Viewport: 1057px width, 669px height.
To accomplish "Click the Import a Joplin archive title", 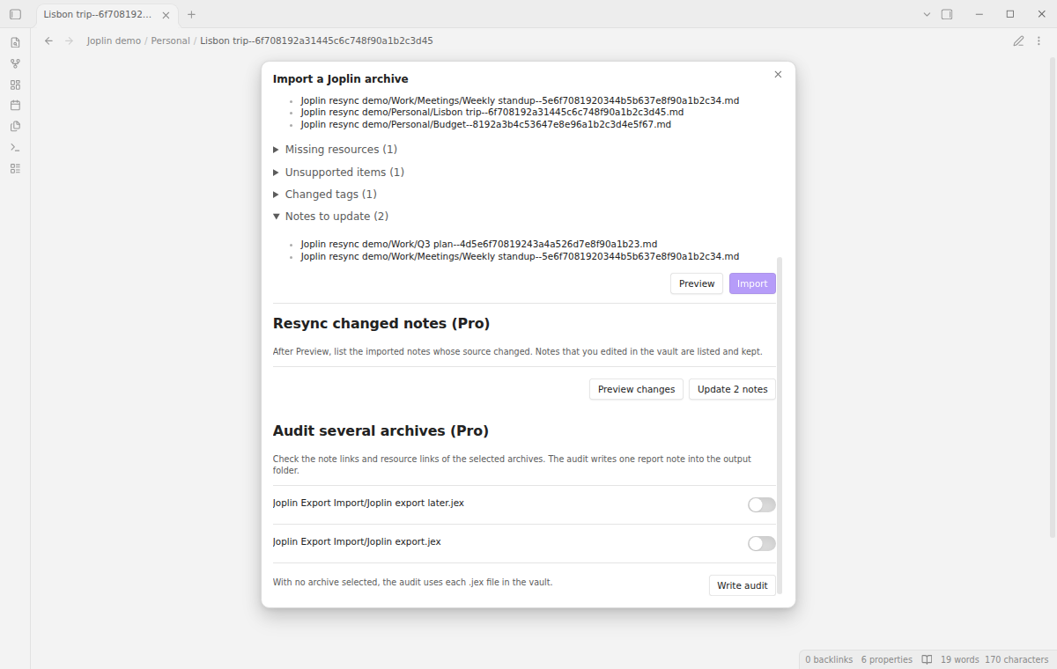I will pos(340,79).
